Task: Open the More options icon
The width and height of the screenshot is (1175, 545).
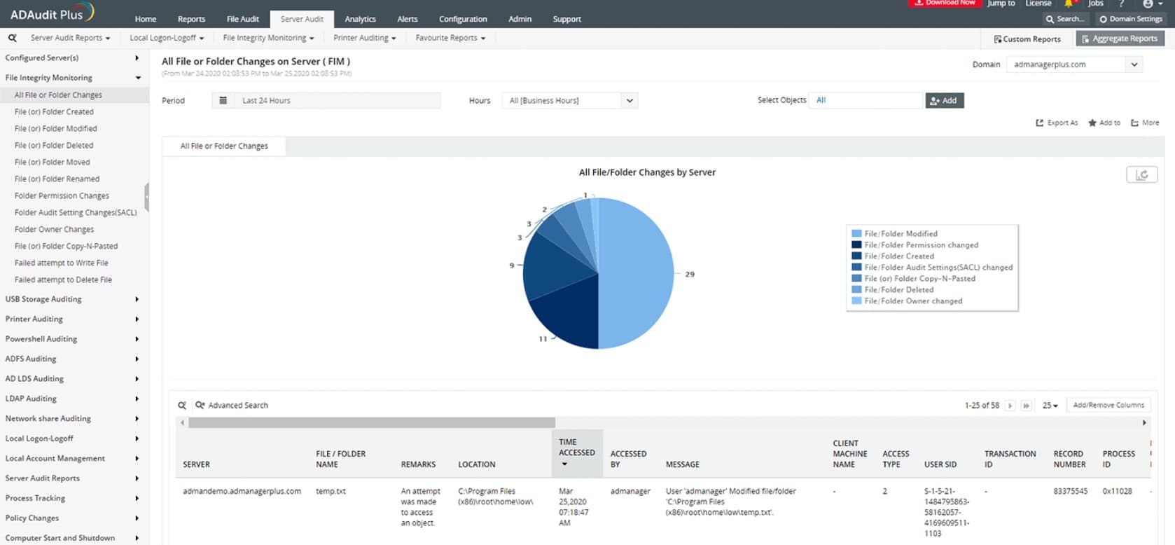Action: pos(1134,123)
